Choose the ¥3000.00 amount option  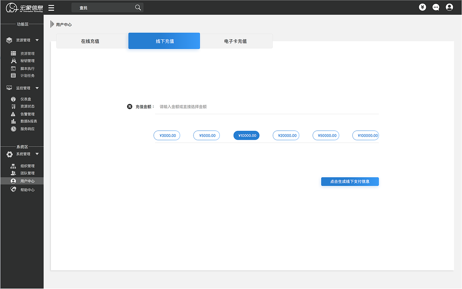pyautogui.click(x=167, y=135)
